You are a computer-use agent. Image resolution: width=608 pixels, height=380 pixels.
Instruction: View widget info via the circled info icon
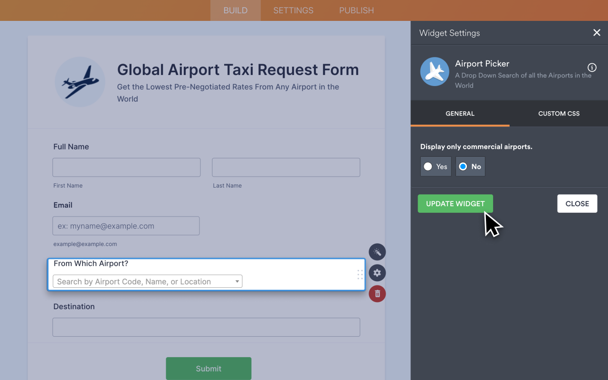click(x=591, y=67)
